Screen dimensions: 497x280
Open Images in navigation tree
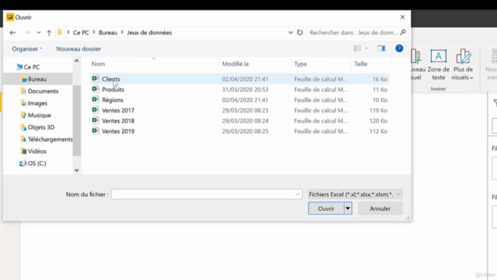(37, 103)
